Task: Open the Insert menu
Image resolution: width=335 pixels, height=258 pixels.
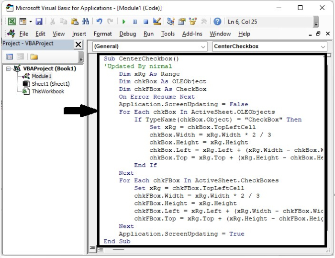Action: coord(79,34)
